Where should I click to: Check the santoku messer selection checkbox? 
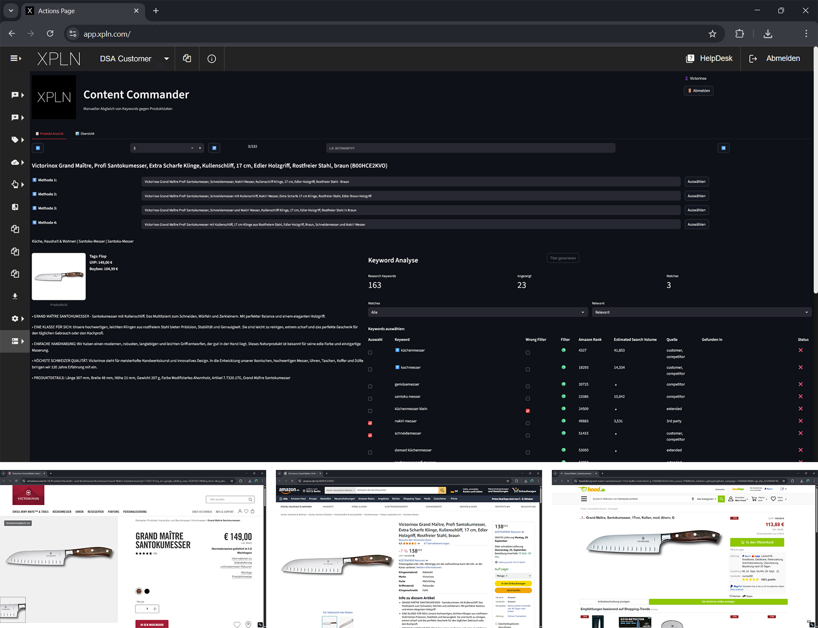[x=370, y=398]
